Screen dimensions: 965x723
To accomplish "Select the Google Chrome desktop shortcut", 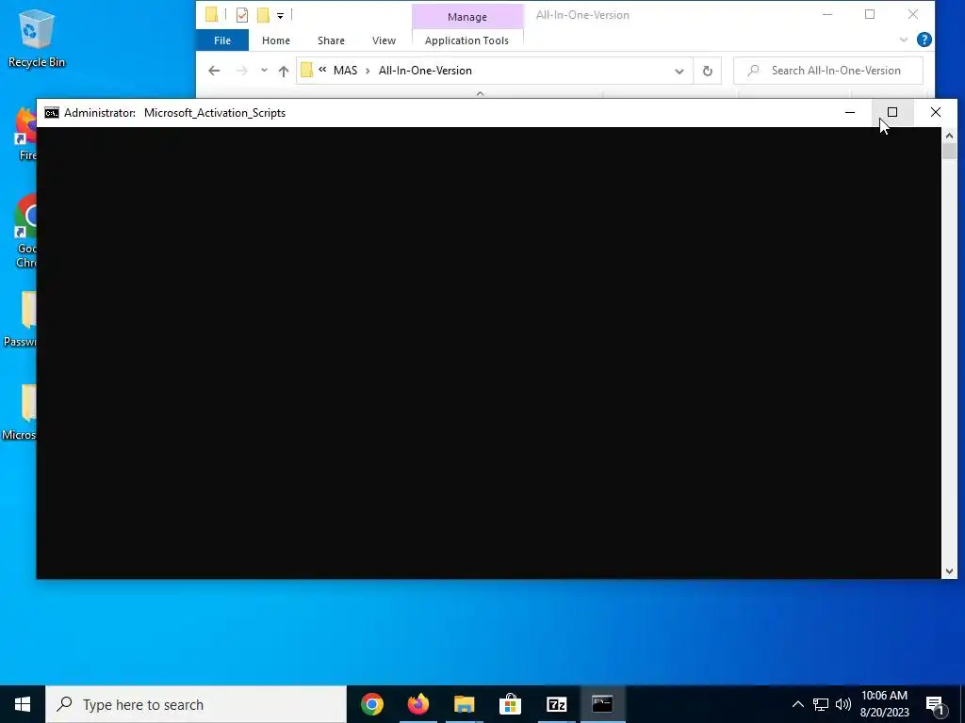I will (26, 230).
